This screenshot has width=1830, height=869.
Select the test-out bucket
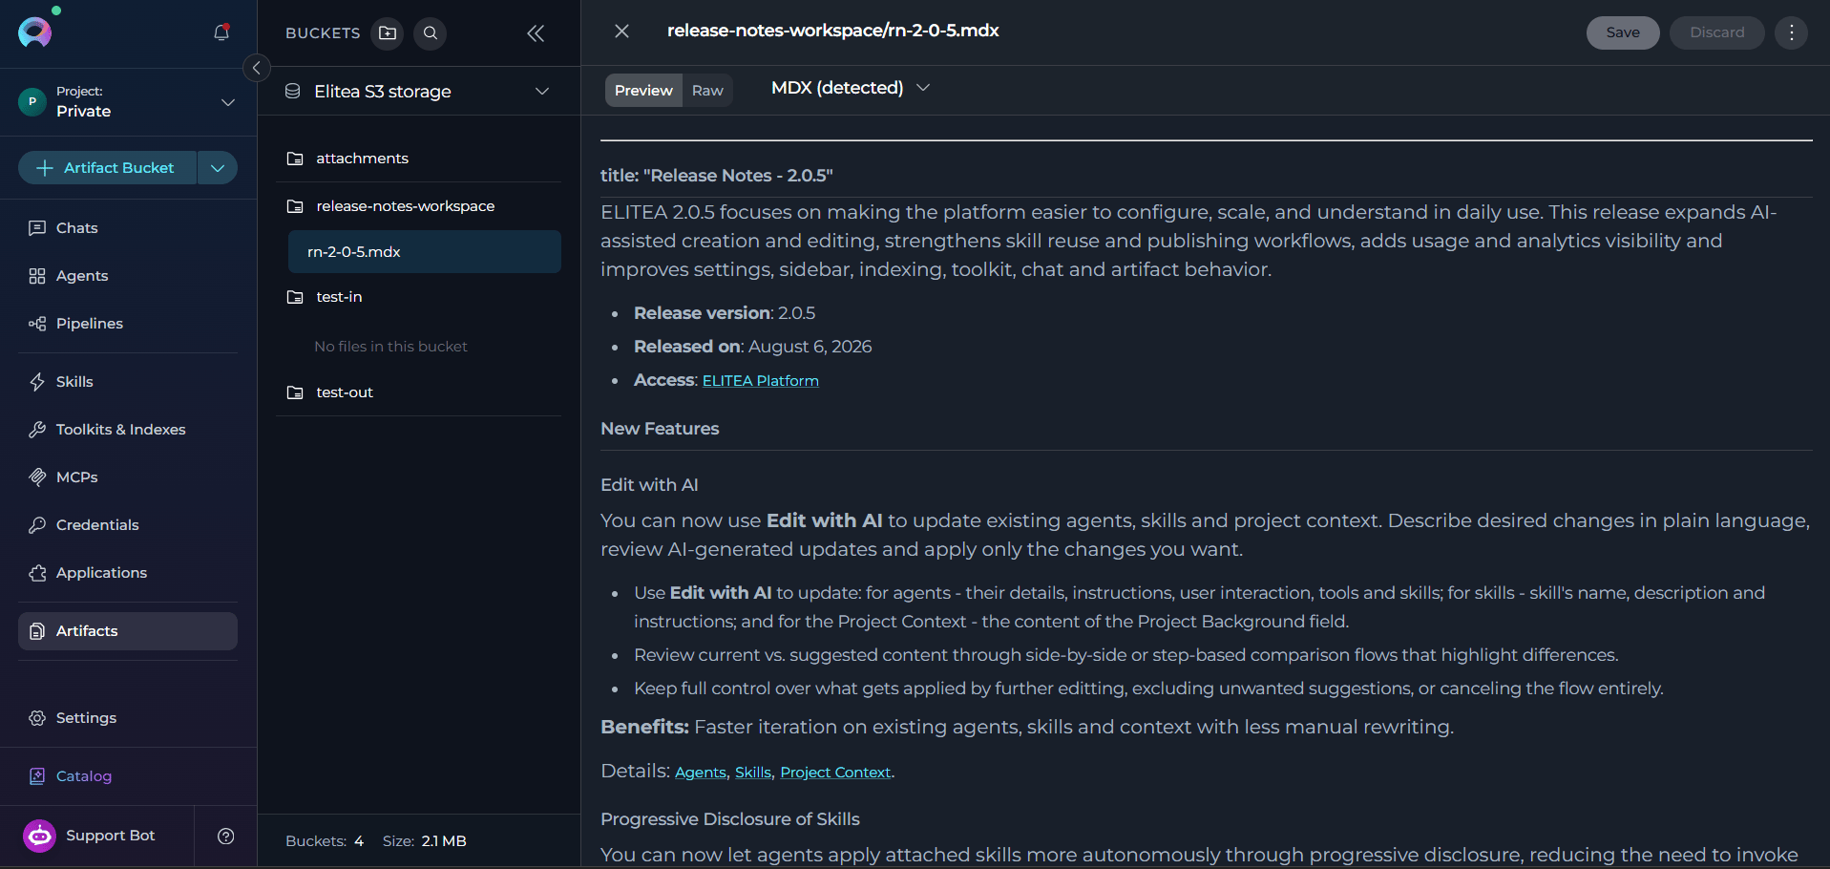pos(419,392)
